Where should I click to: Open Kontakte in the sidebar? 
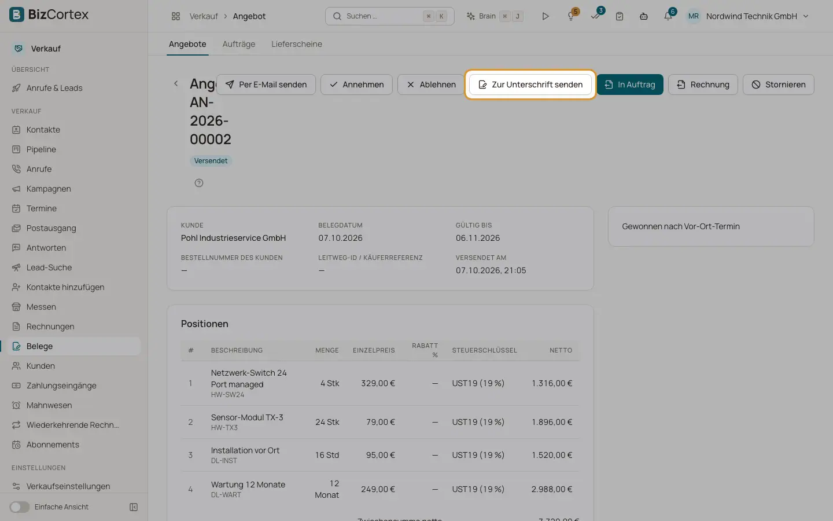[x=74, y=130]
